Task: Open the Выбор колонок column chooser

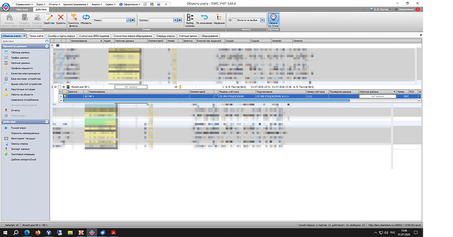Action: [x=190, y=20]
